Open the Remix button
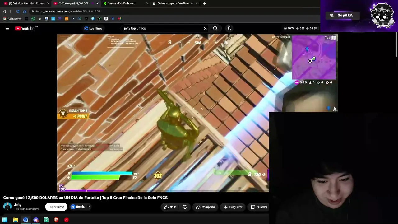Viewport: 398px width, 224px height. click(x=78, y=207)
